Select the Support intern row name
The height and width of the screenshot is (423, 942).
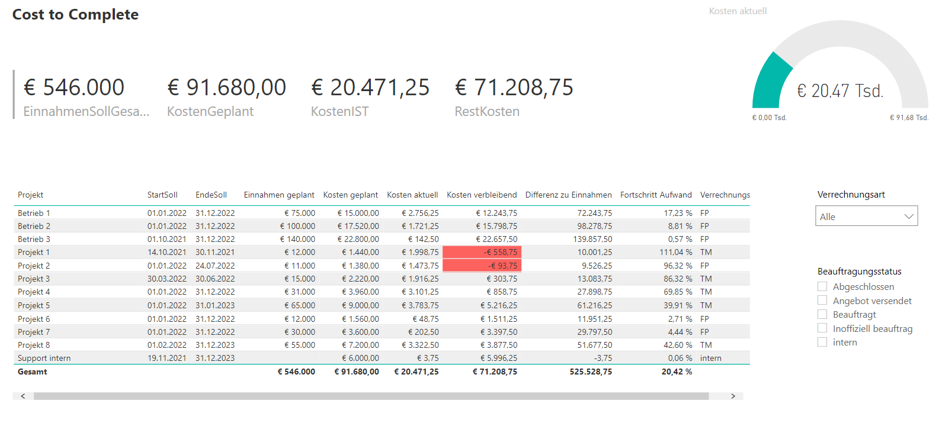(x=44, y=358)
